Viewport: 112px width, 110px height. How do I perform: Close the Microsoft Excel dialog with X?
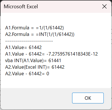[104, 7]
